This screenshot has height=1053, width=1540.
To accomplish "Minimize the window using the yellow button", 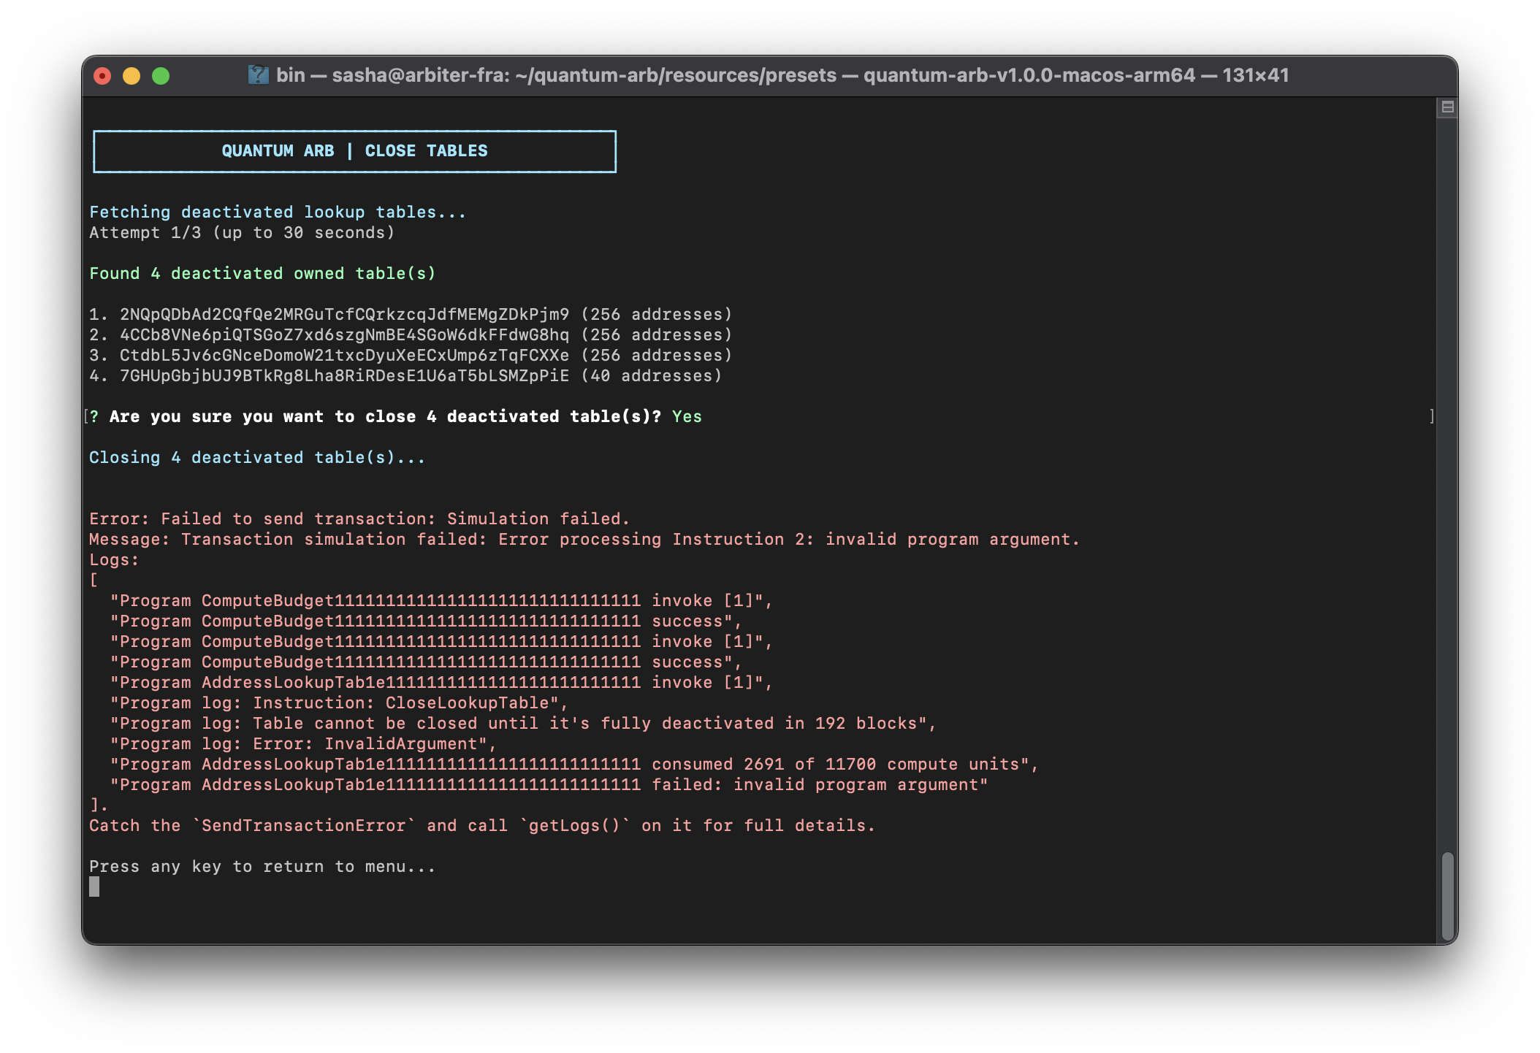I will pos(131,76).
